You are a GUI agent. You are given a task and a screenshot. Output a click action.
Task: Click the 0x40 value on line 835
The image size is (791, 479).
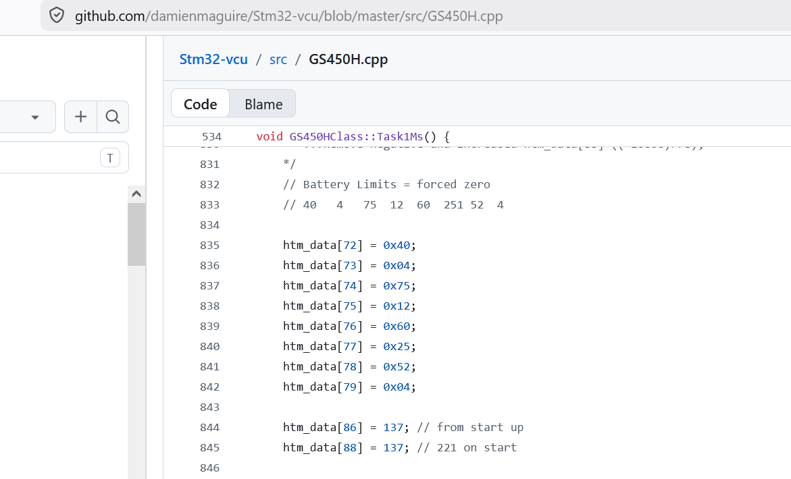click(397, 245)
